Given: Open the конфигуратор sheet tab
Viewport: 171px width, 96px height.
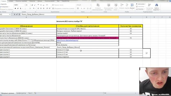Looking at the screenshot, I should point(21,93).
